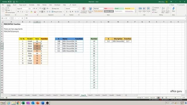Image resolution: width=187 pixels, height=105 pixels.
Task: Switch to Page Layout view in status bar
Action: [x=162, y=98]
